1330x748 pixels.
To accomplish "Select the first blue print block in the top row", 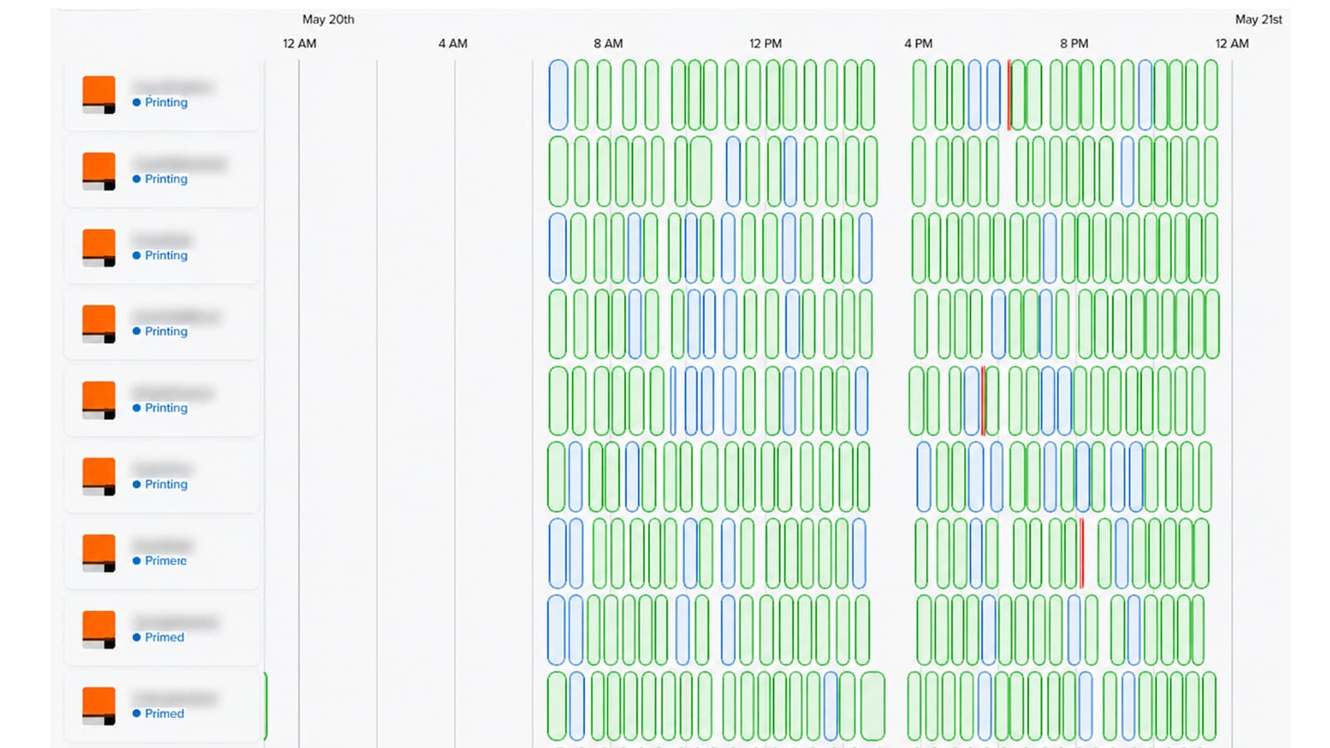I will point(559,95).
